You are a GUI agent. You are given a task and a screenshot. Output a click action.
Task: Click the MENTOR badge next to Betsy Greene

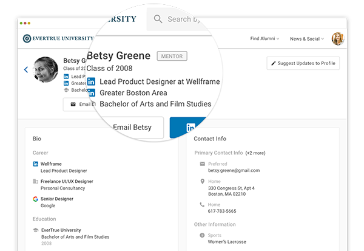pos(172,56)
